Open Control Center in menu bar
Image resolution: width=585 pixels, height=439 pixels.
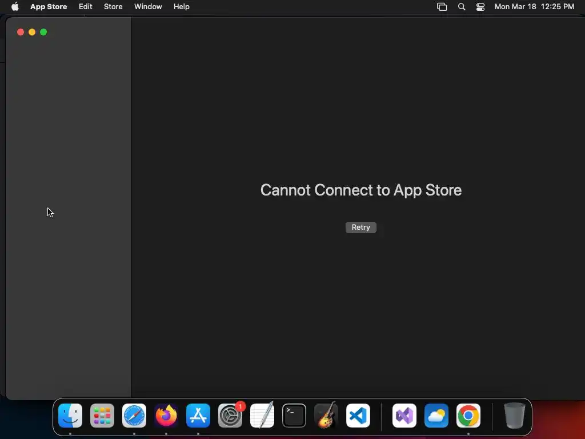point(480,7)
